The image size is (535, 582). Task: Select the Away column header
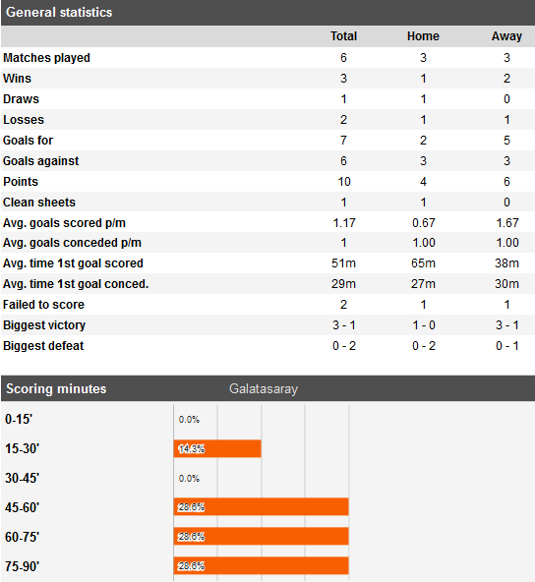coord(506,36)
